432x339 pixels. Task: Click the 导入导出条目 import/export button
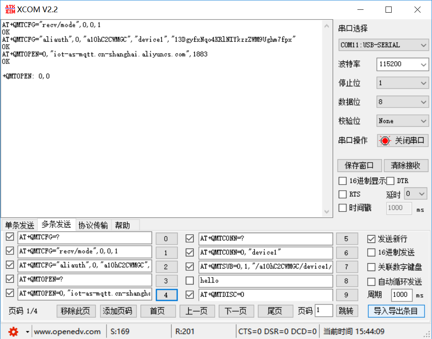(397, 310)
